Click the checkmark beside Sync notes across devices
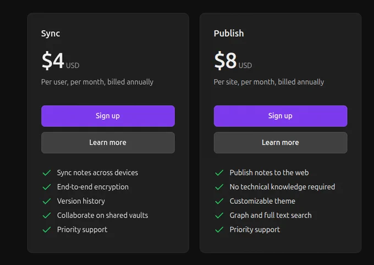374x265 pixels. (47, 173)
